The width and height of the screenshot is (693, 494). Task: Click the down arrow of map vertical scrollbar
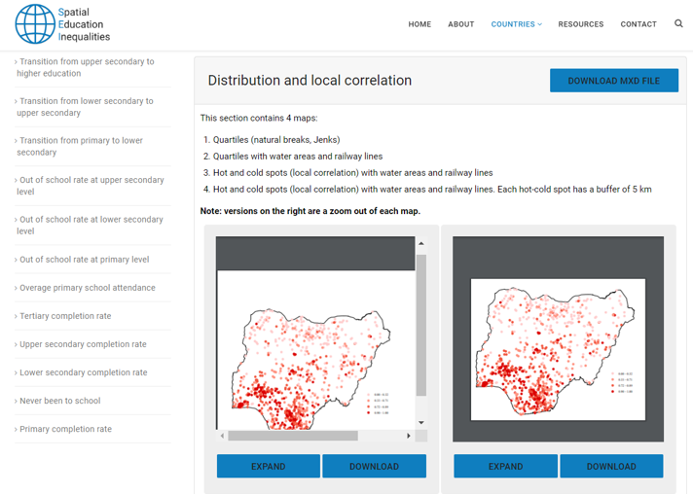click(421, 422)
